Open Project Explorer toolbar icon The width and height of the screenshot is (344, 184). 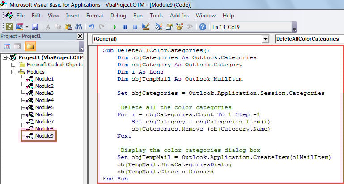[158, 27]
